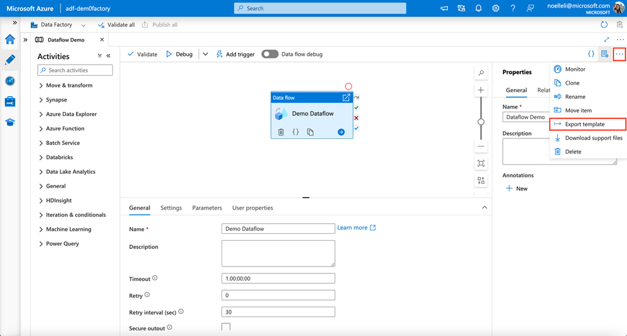627x336 pixels.
Task: Click the Debug button
Action: (179, 55)
